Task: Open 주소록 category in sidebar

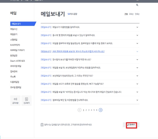Action: pyautogui.click(x=13, y=77)
